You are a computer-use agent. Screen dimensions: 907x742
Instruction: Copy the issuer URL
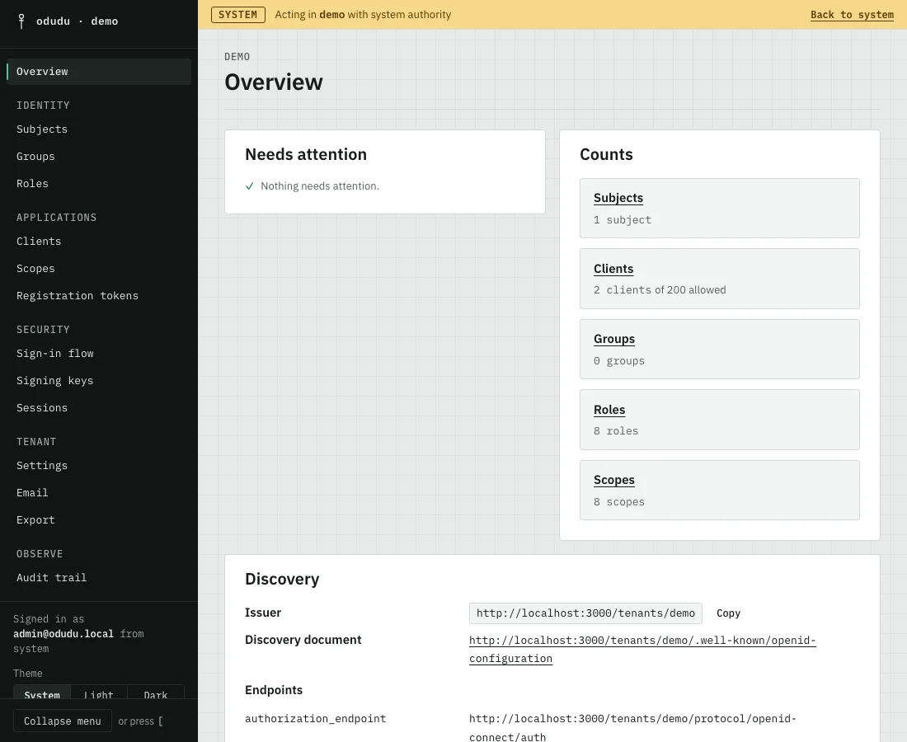pyautogui.click(x=728, y=613)
